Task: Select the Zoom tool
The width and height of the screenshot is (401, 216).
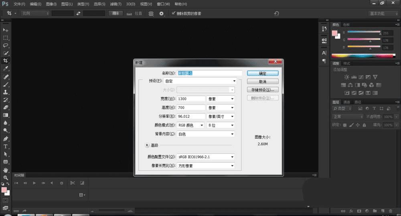Action: click(6, 177)
